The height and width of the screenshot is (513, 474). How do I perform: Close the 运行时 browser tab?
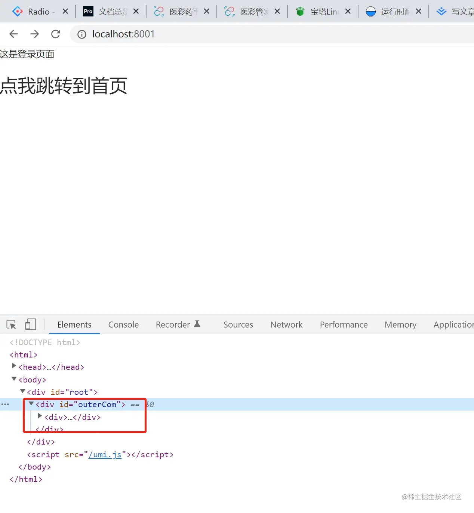click(419, 12)
